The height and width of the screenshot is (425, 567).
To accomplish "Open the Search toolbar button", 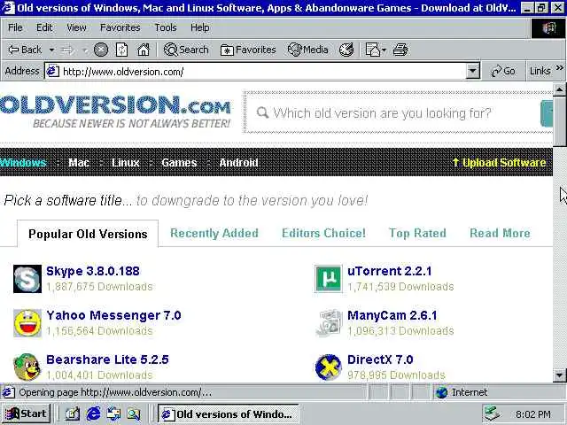I will click(x=186, y=50).
